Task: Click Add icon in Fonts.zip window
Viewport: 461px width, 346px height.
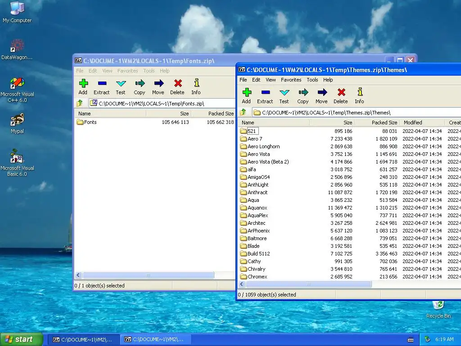Action: 83,83
